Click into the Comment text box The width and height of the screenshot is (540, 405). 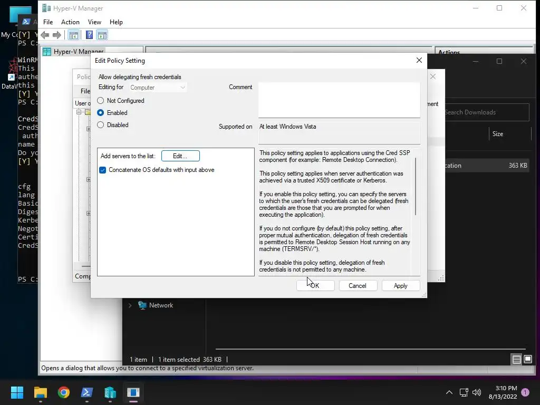(x=339, y=100)
